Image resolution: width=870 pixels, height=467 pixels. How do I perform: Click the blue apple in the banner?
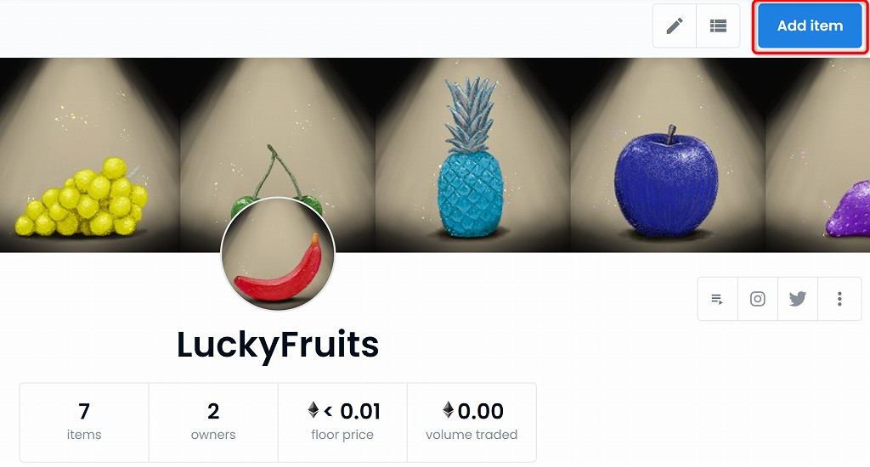pos(666,182)
